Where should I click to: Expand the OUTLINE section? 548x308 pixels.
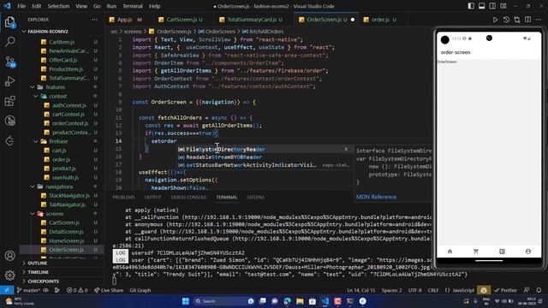(38, 263)
